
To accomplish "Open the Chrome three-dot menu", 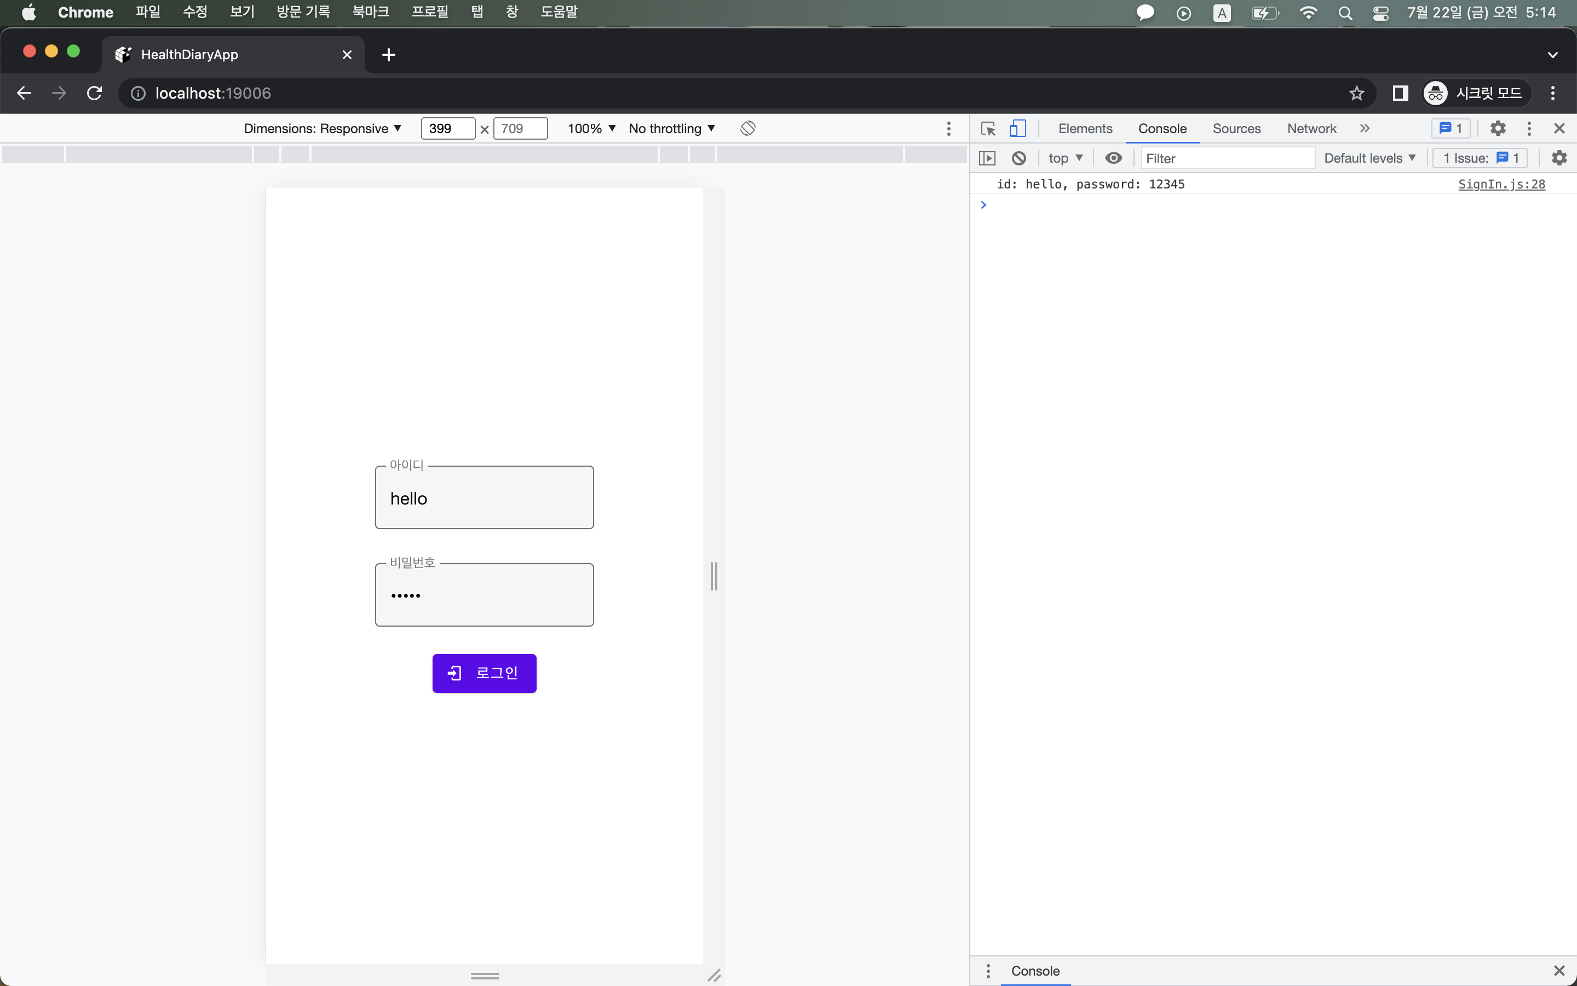I will point(1553,93).
